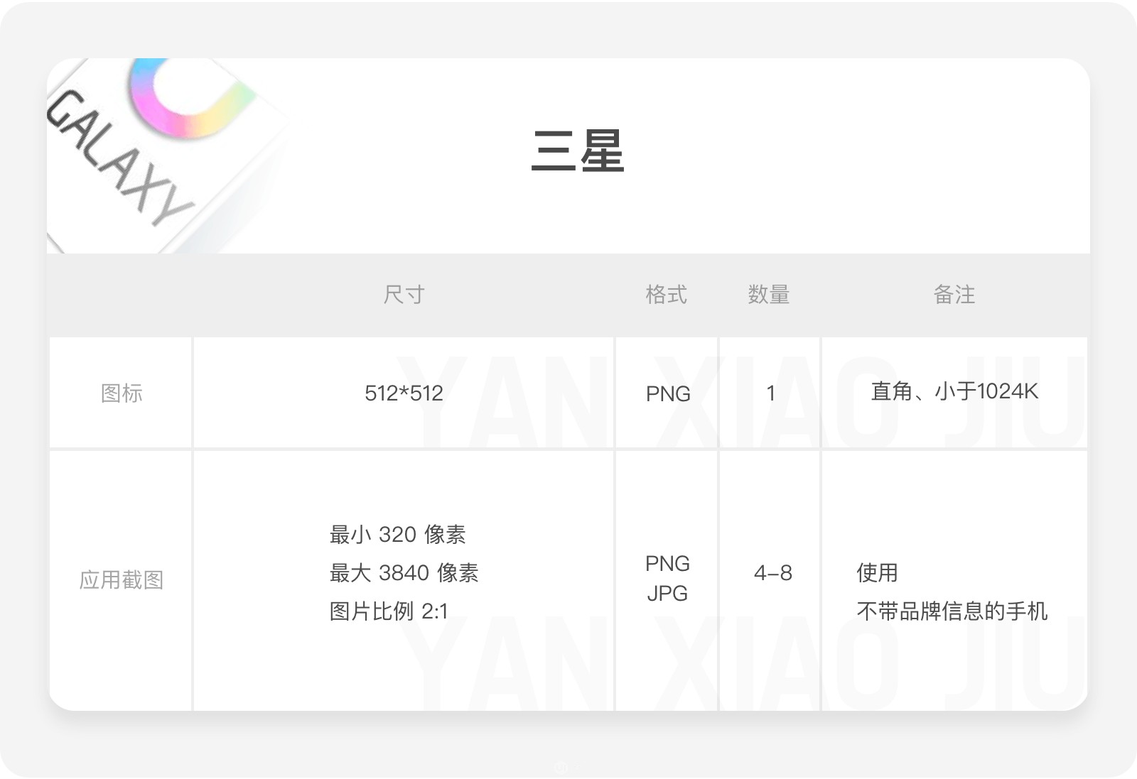Click the 尺寸 column header
1137x779 pixels.
pyautogui.click(x=404, y=294)
